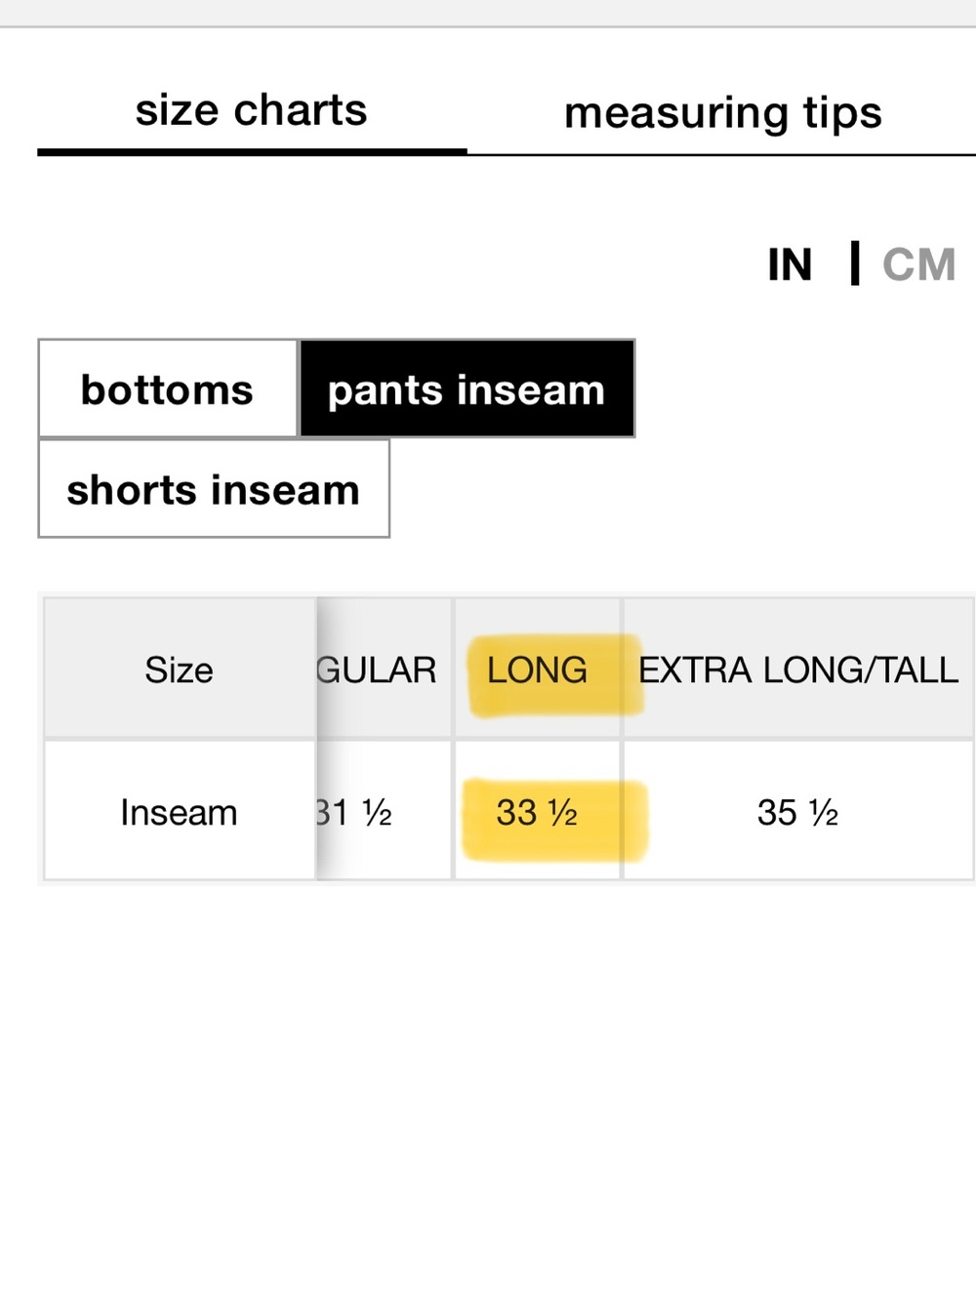
Task: Click the highlighted 33 ½ inseam value
Action: (x=537, y=812)
